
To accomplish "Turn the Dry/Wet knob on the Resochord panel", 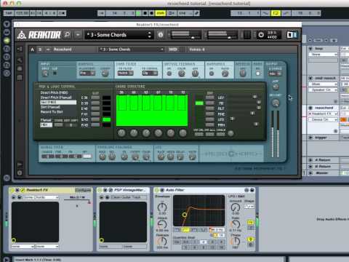I will point(276,103).
